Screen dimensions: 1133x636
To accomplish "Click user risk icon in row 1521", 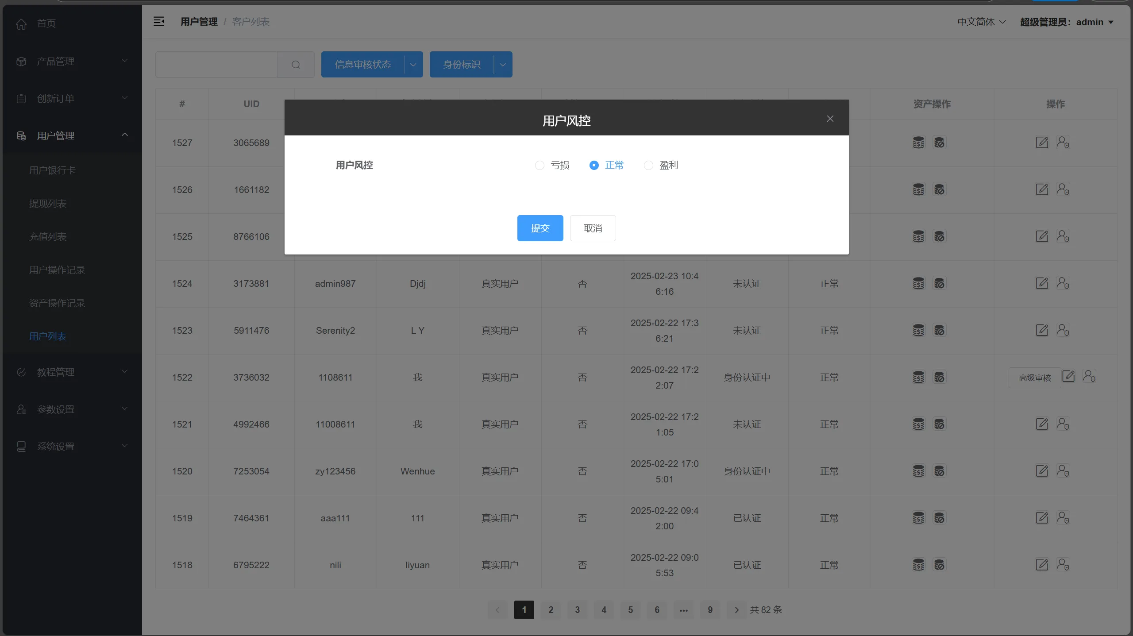I will coord(1063,424).
